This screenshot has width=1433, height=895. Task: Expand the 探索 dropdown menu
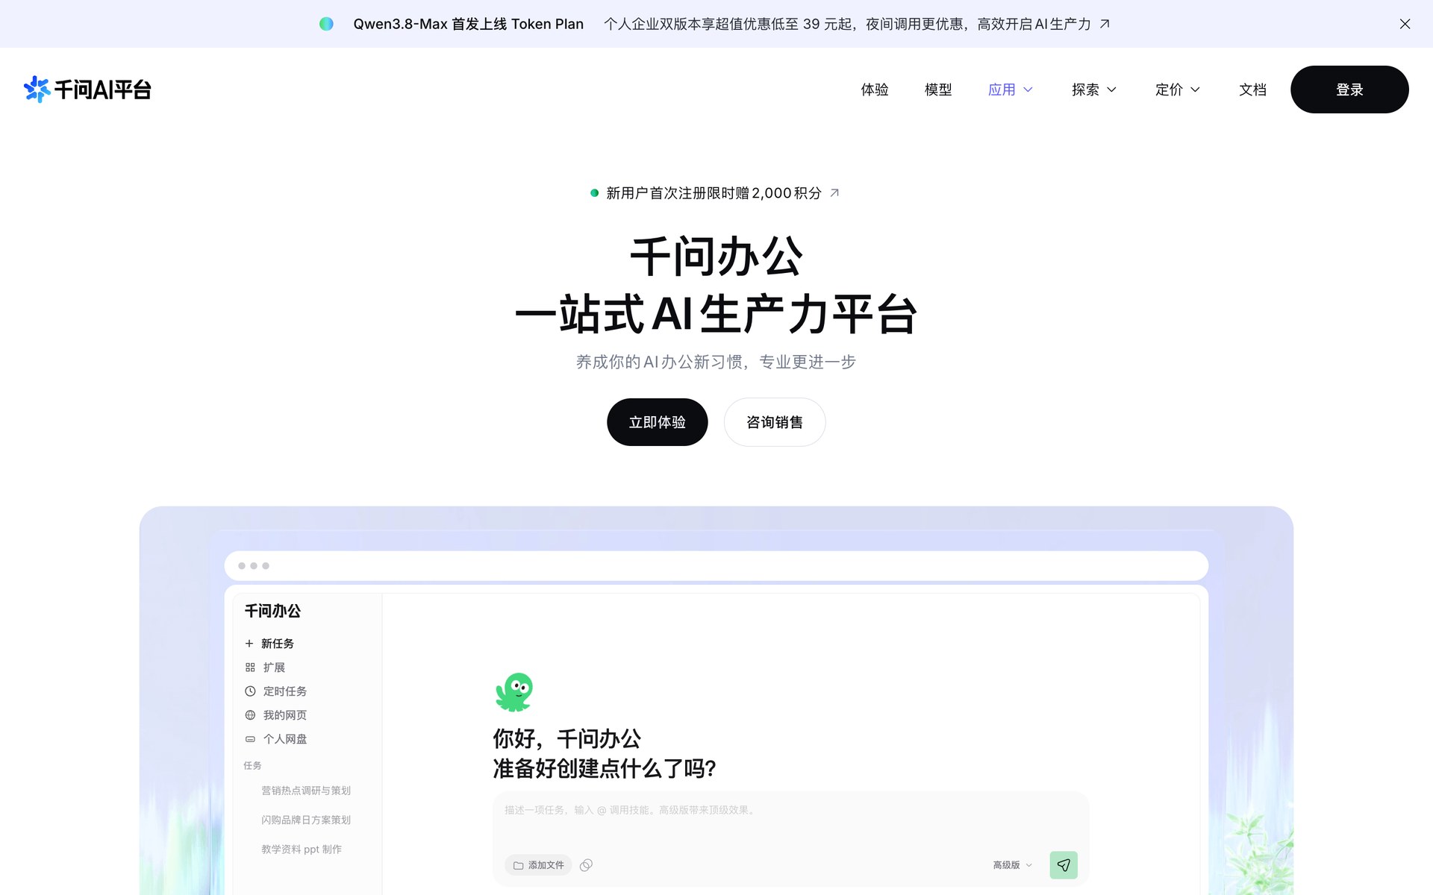click(x=1094, y=89)
